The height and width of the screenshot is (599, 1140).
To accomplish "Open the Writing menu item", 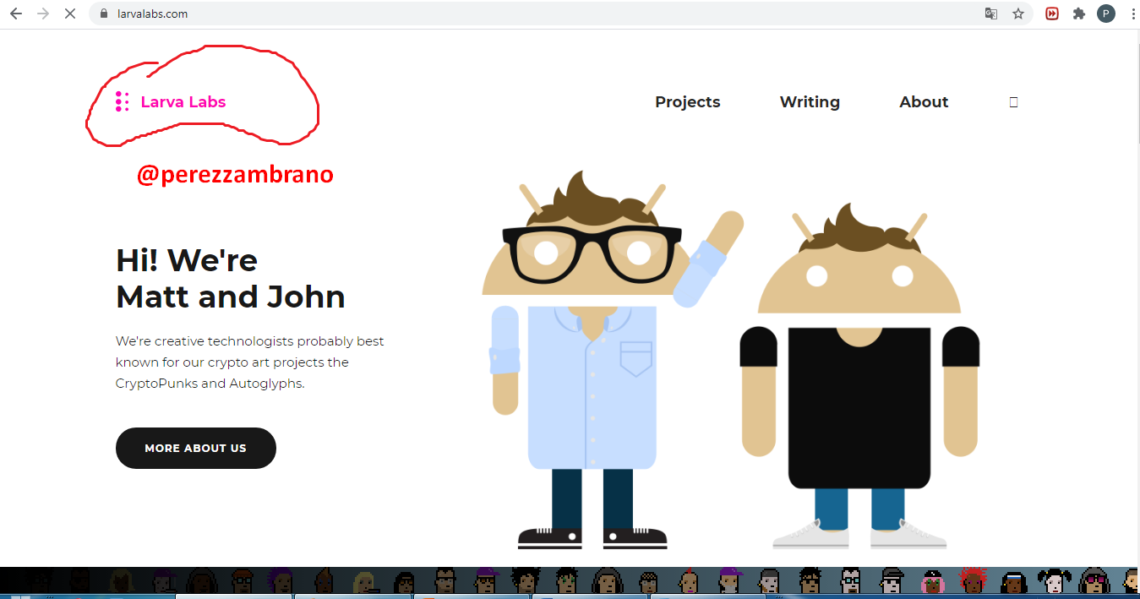I will pos(810,102).
